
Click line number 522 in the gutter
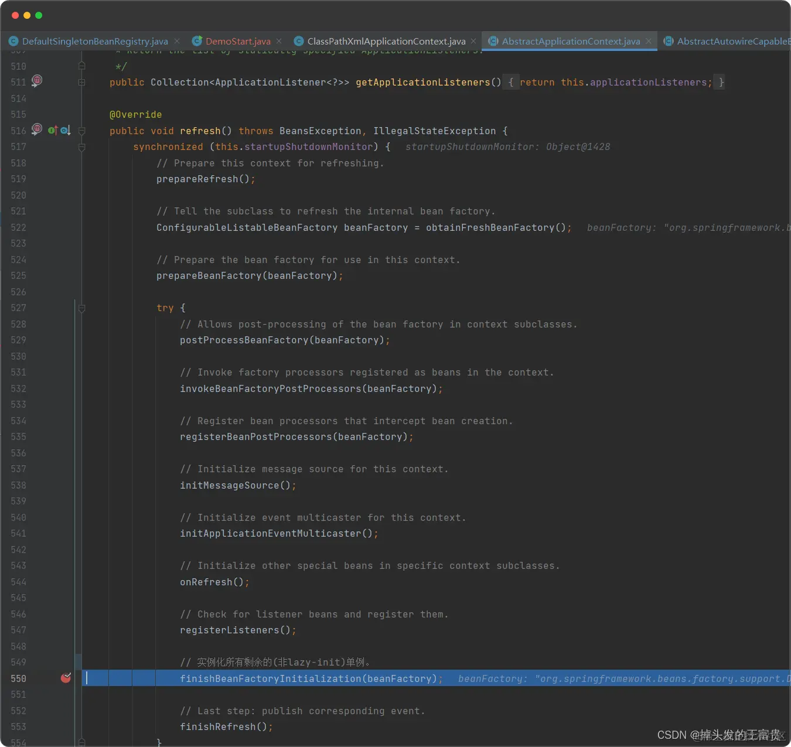(18, 227)
